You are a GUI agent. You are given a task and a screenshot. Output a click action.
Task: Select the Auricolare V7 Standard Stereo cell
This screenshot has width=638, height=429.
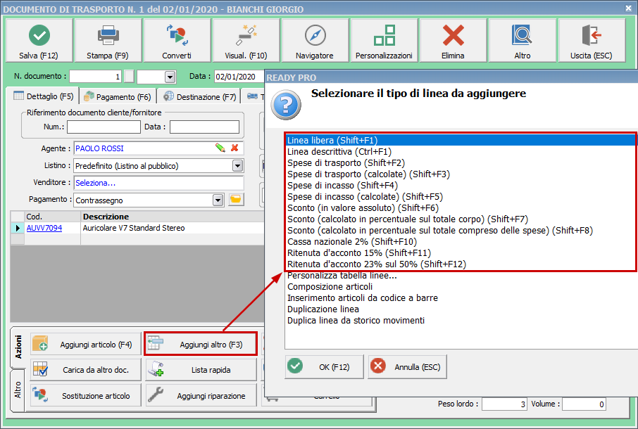(x=173, y=228)
